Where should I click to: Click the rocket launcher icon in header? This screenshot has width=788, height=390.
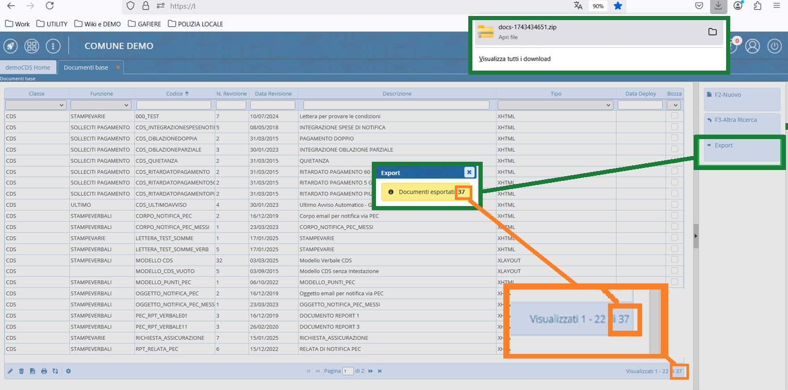tap(11, 46)
